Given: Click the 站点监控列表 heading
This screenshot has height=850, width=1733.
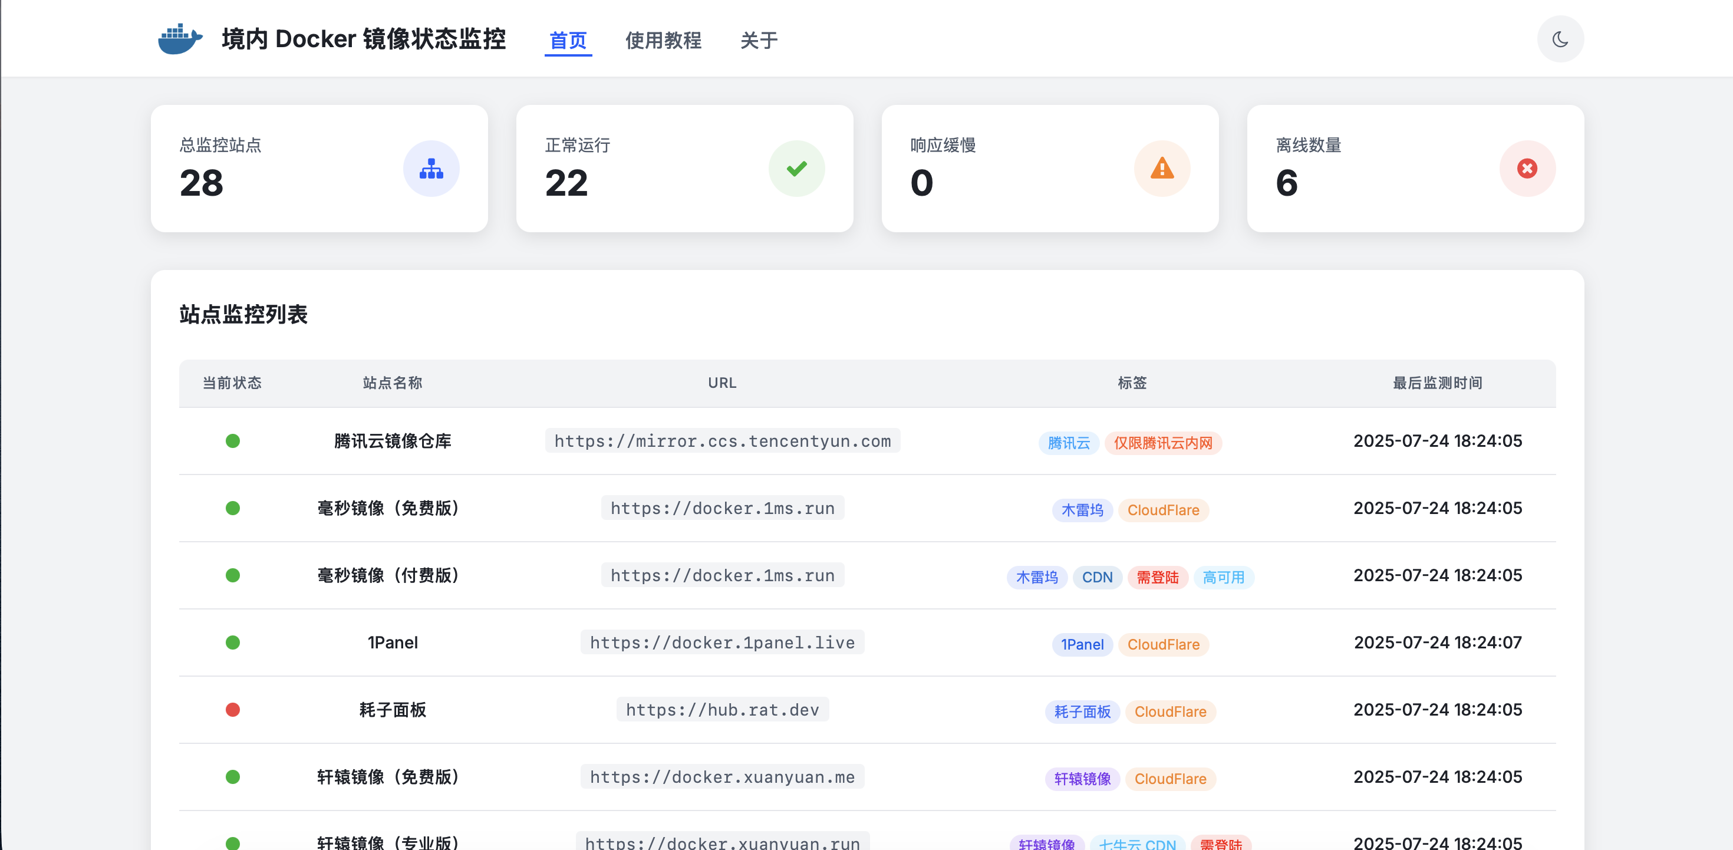Looking at the screenshot, I should point(243,314).
